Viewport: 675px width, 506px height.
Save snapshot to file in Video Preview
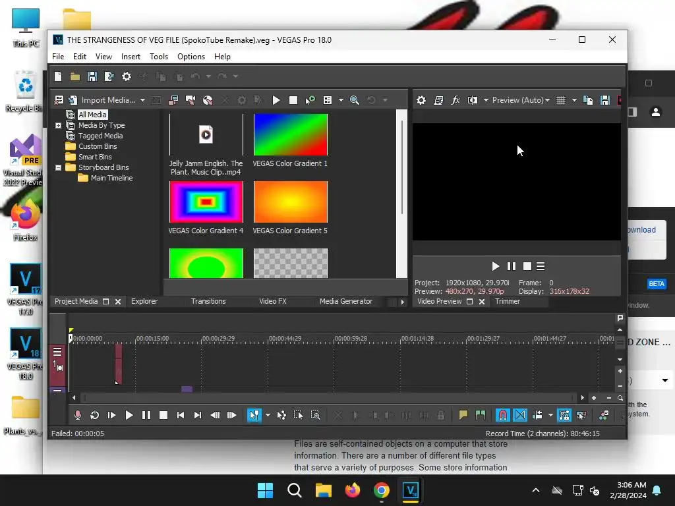[605, 100]
